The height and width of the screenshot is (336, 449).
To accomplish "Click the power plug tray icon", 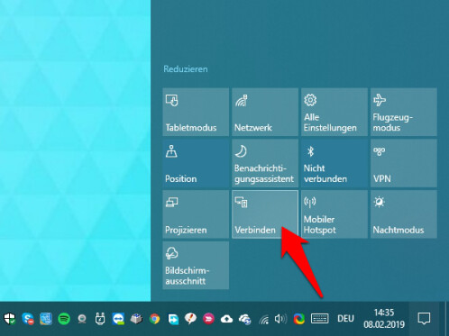I will 100,319.
